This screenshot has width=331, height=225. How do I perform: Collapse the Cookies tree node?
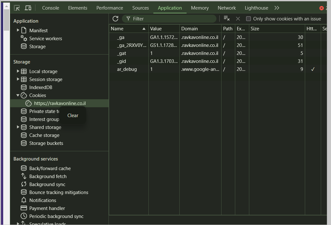(18, 95)
